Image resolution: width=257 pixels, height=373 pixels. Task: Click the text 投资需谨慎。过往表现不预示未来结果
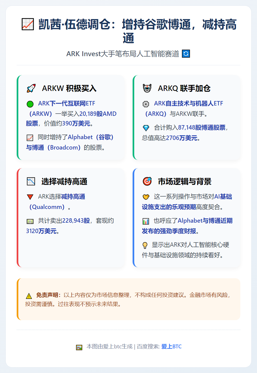(x=72, y=304)
